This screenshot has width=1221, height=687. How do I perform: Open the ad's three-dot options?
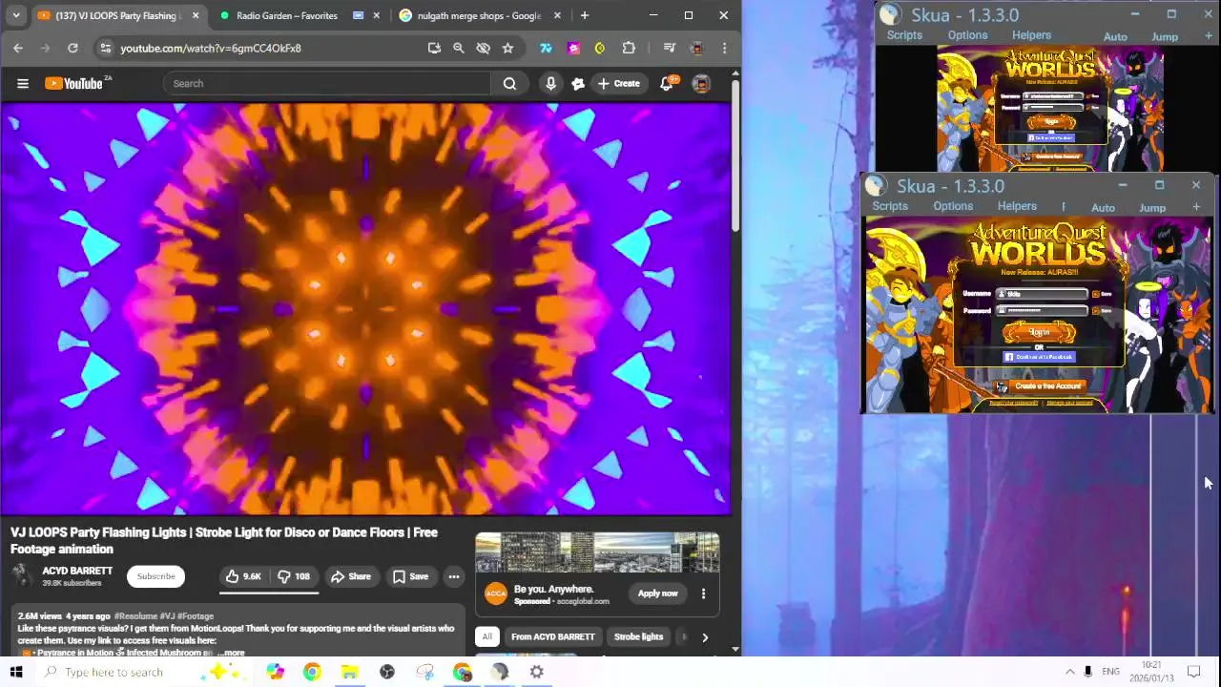(x=703, y=593)
